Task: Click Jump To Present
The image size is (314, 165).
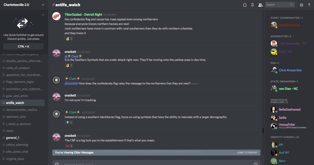Action: 247,152
